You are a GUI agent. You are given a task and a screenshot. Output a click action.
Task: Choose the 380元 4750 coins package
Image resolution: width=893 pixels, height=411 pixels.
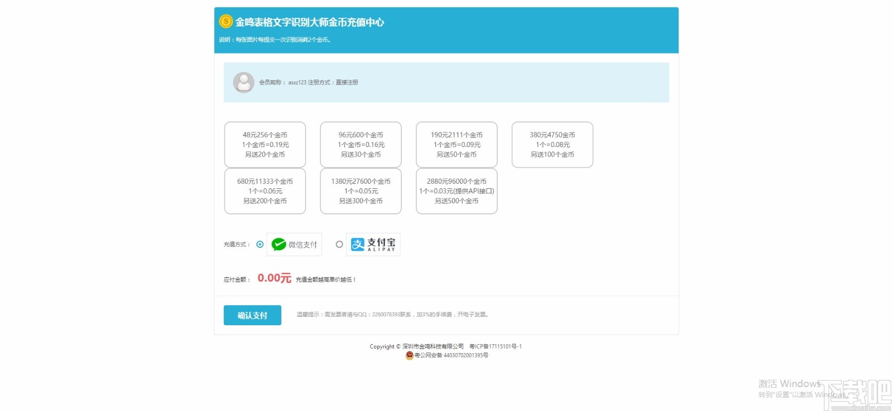pos(553,145)
